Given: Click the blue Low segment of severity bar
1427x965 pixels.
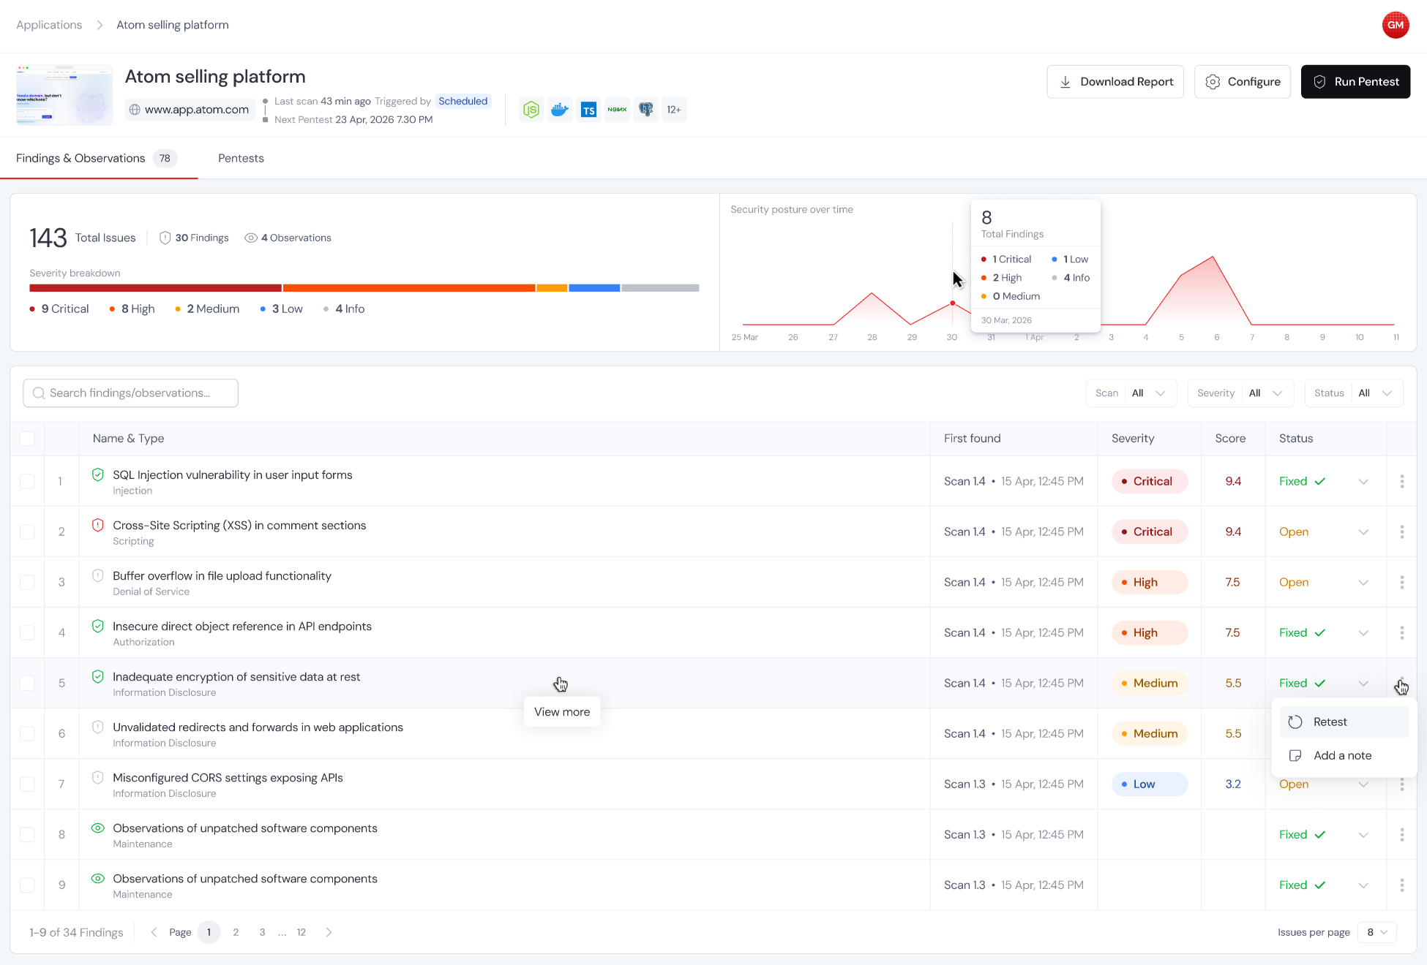Looking at the screenshot, I should pos(594,288).
